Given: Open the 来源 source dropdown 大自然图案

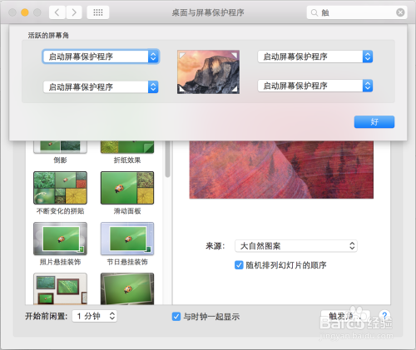Looking at the screenshot, I should point(296,246).
